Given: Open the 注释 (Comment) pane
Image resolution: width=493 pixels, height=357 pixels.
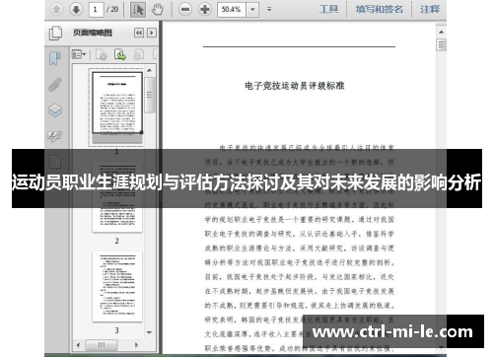Looking at the screenshot, I should 430,9.
